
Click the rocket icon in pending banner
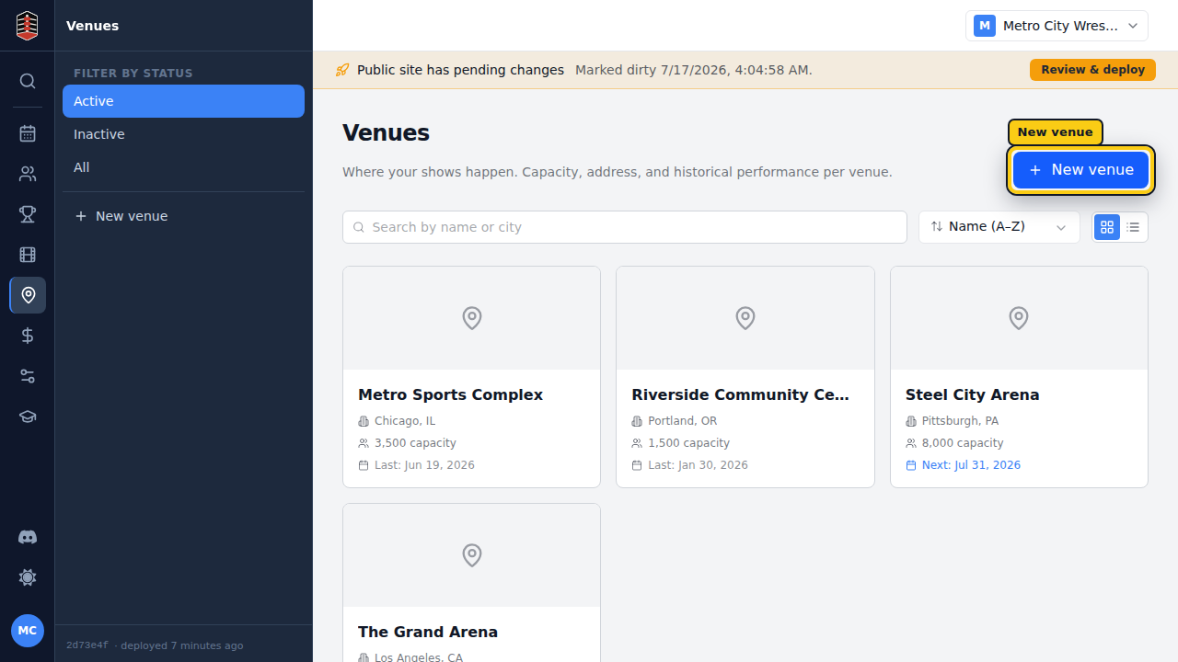[x=342, y=70]
